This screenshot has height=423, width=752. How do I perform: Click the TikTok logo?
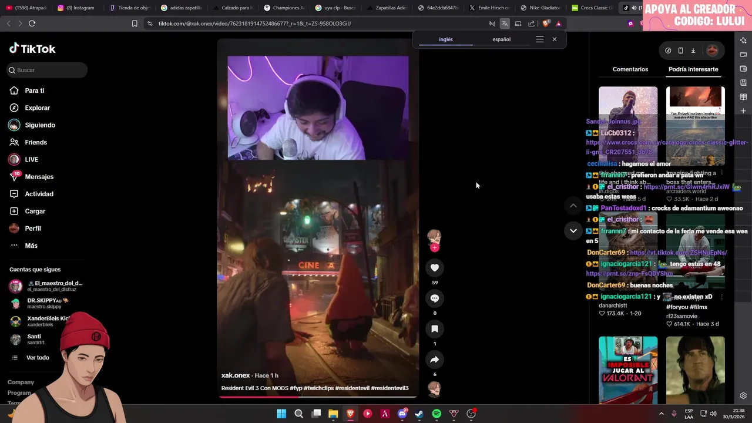(32, 49)
